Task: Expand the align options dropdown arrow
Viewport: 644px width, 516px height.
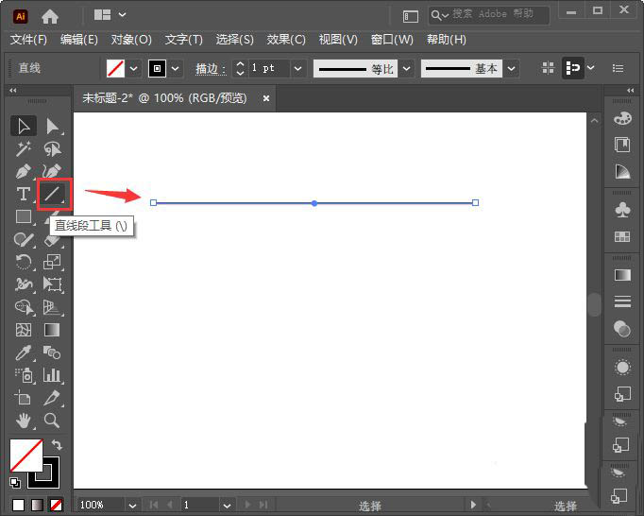Action: pyautogui.click(x=590, y=67)
